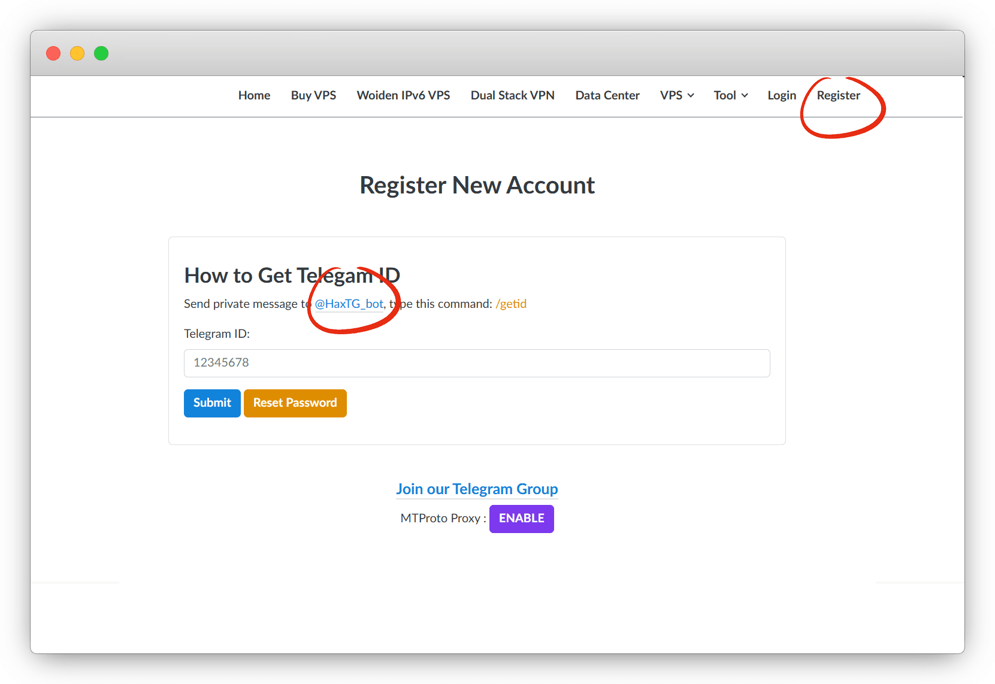This screenshot has width=995, height=684.
Task: Maximize window using green button
Action: [101, 53]
